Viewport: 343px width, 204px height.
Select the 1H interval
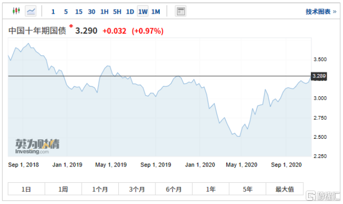click(x=104, y=11)
